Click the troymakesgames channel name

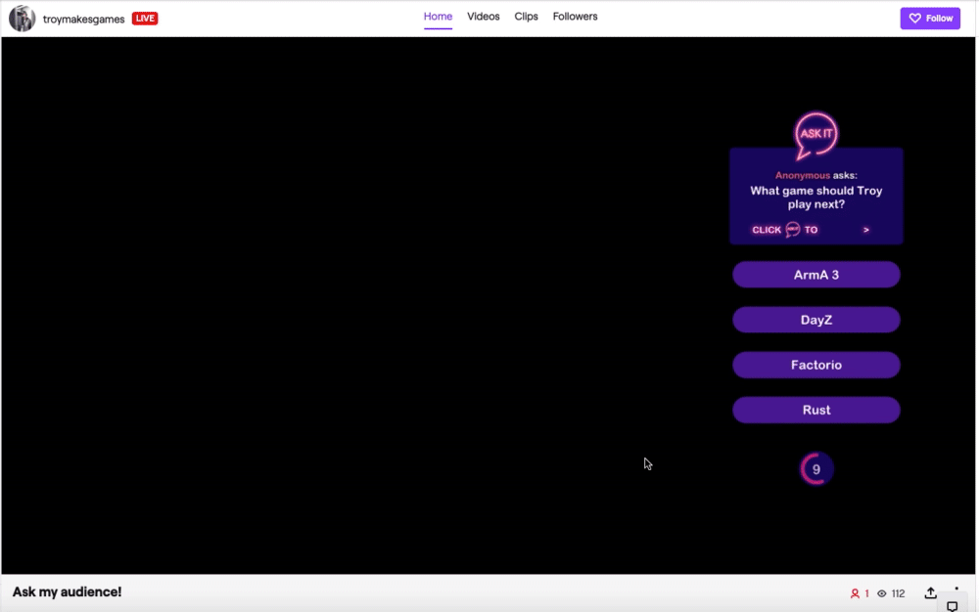coord(83,20)
